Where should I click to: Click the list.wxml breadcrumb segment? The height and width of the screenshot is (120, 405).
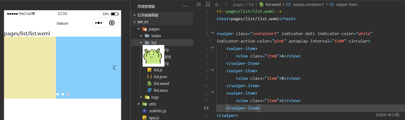pos(270,4)
